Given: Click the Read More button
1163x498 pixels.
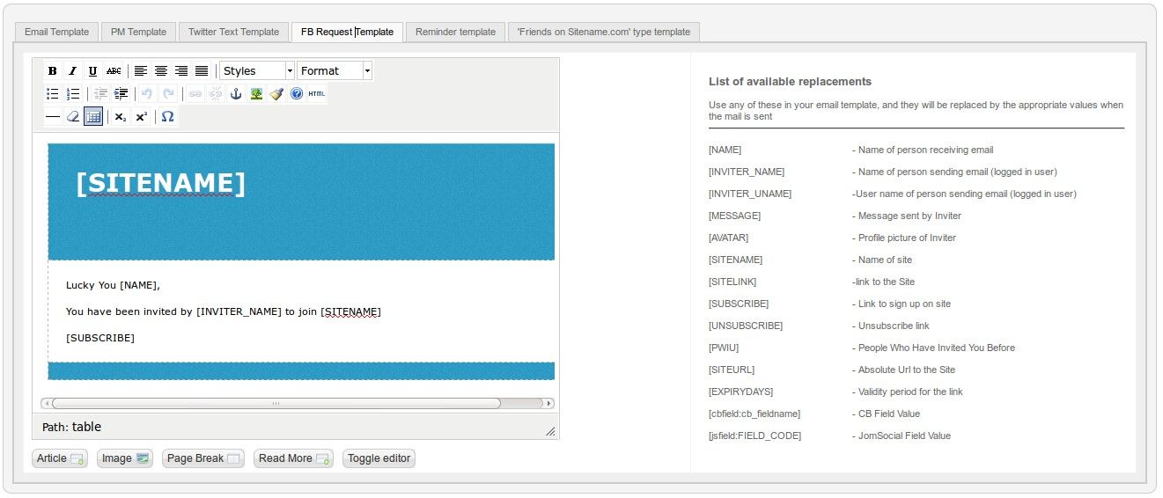Looking at the screenshot, I should tap(293, 458).
